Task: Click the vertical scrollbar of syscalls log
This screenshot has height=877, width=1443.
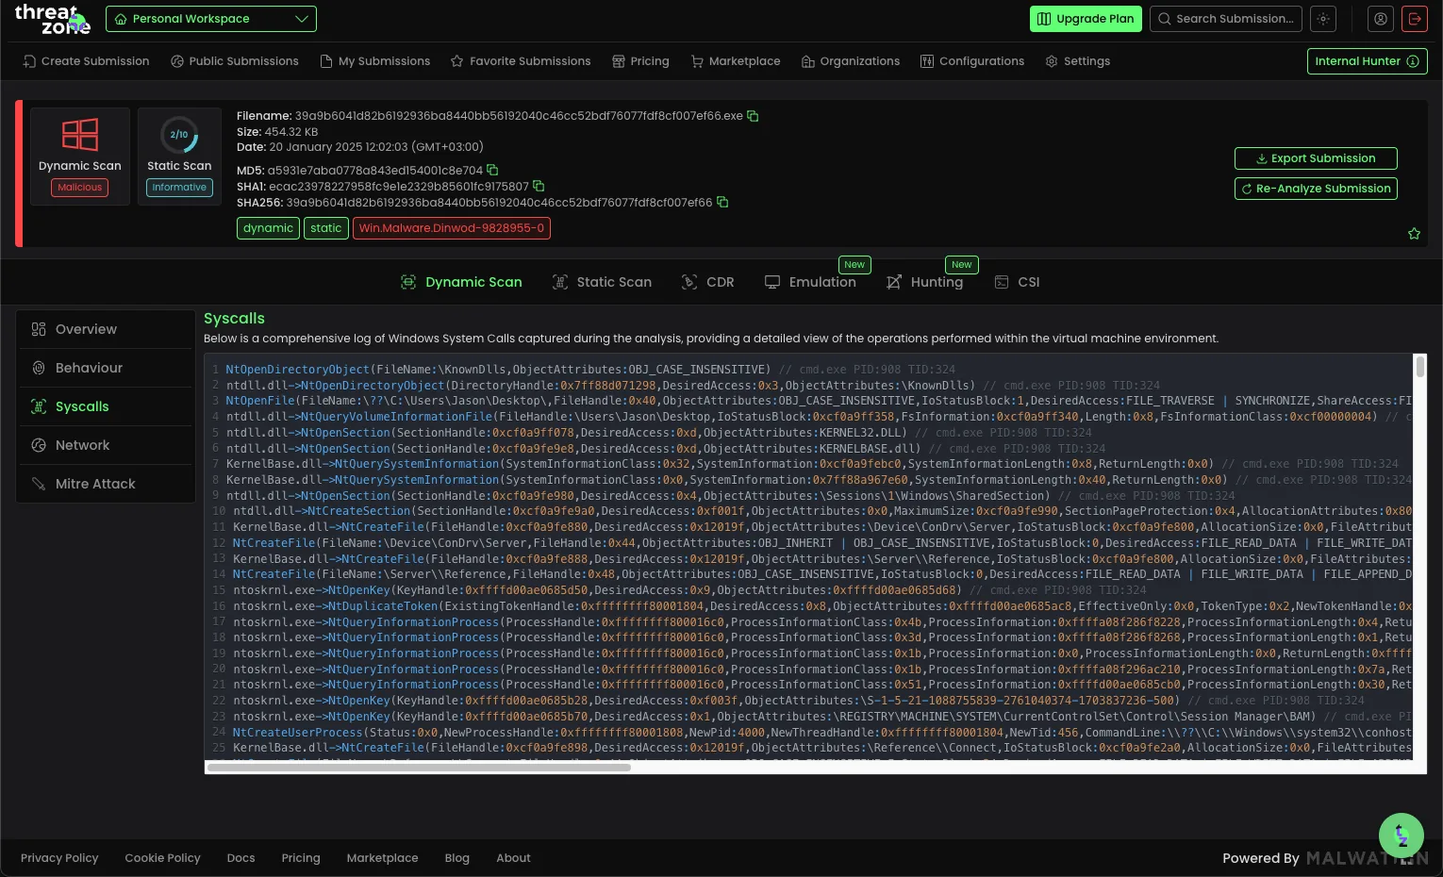Action: pyautogui.click(x=1419, y=367)
